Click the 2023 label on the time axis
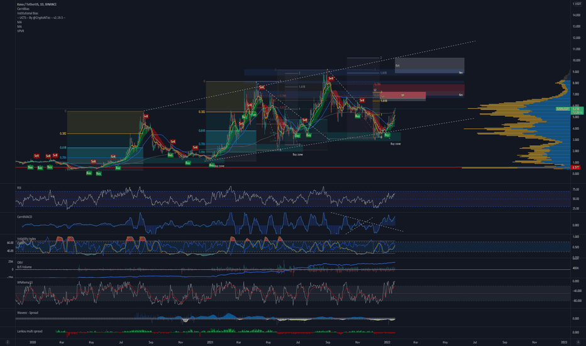586x346 pixels. [564, 342]
